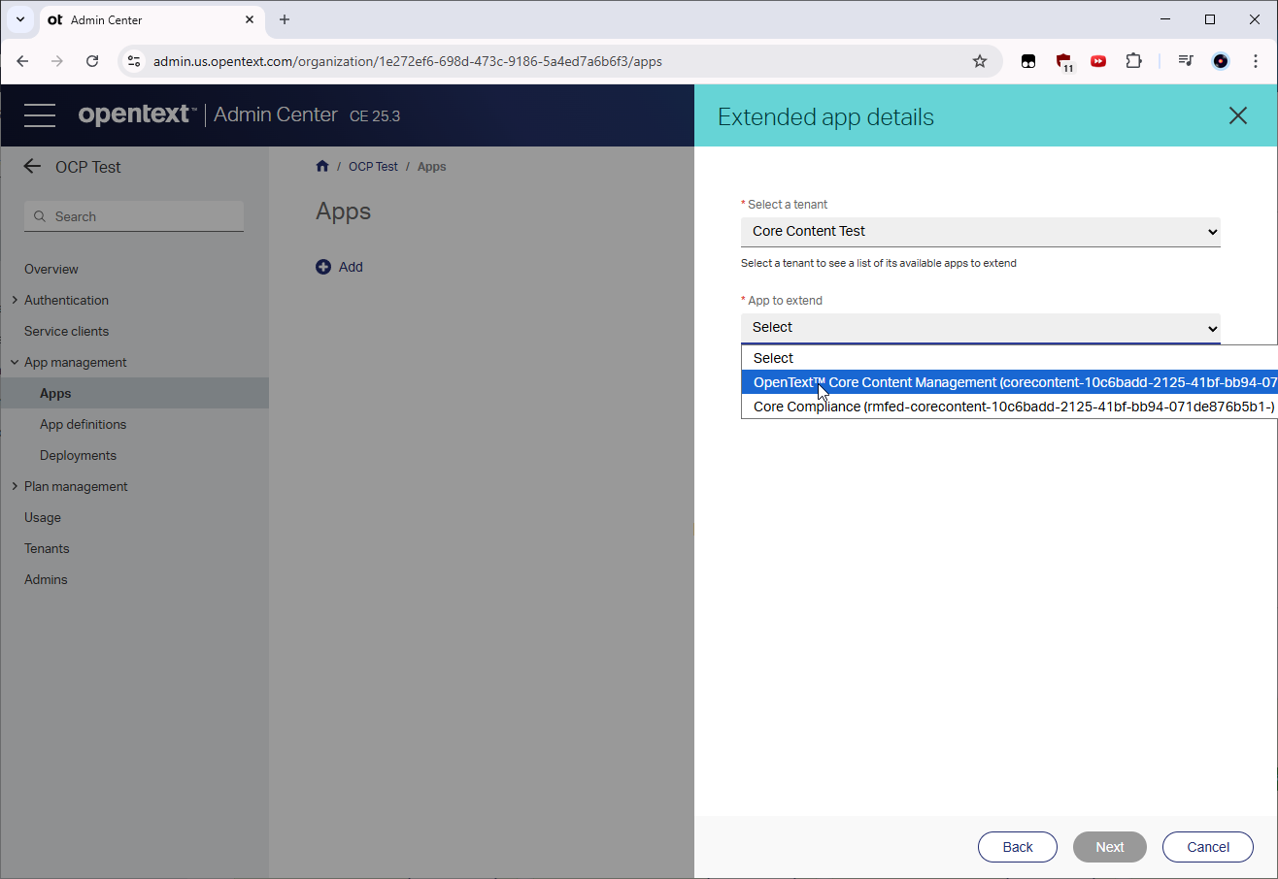Close the Admin Center tab
Screen dimensions: 1278x879
pyautogui.click(x=250, y=19)
